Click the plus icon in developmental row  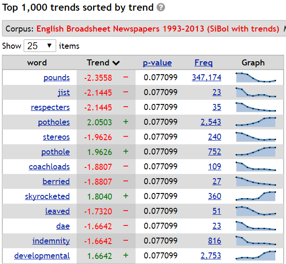[125, 256]
